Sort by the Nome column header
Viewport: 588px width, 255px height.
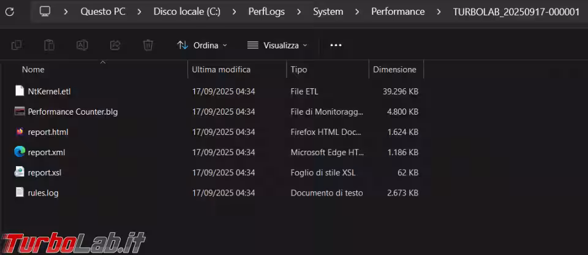click(33, 69)
